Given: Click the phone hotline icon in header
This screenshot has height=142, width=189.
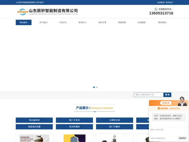Looking at the screenshot, I should [156, 9].
